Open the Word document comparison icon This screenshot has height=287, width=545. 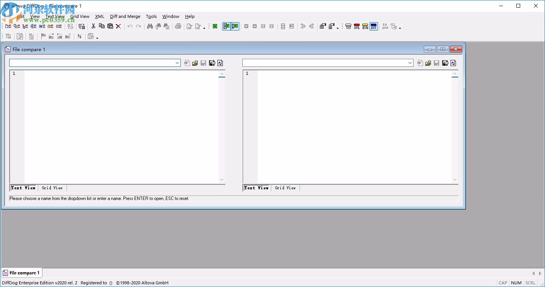[x=42, y=26]
